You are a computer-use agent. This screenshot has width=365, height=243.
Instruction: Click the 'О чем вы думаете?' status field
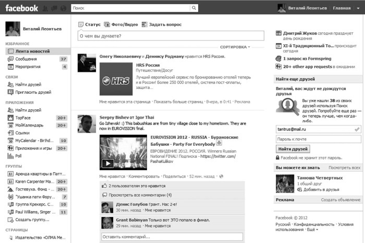171,35
